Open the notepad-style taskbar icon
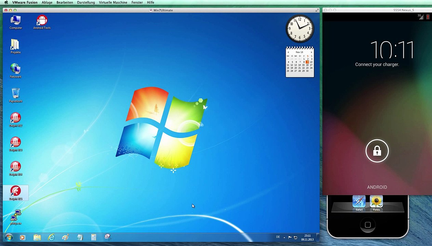The image size is (432, 246). point(80,237)
